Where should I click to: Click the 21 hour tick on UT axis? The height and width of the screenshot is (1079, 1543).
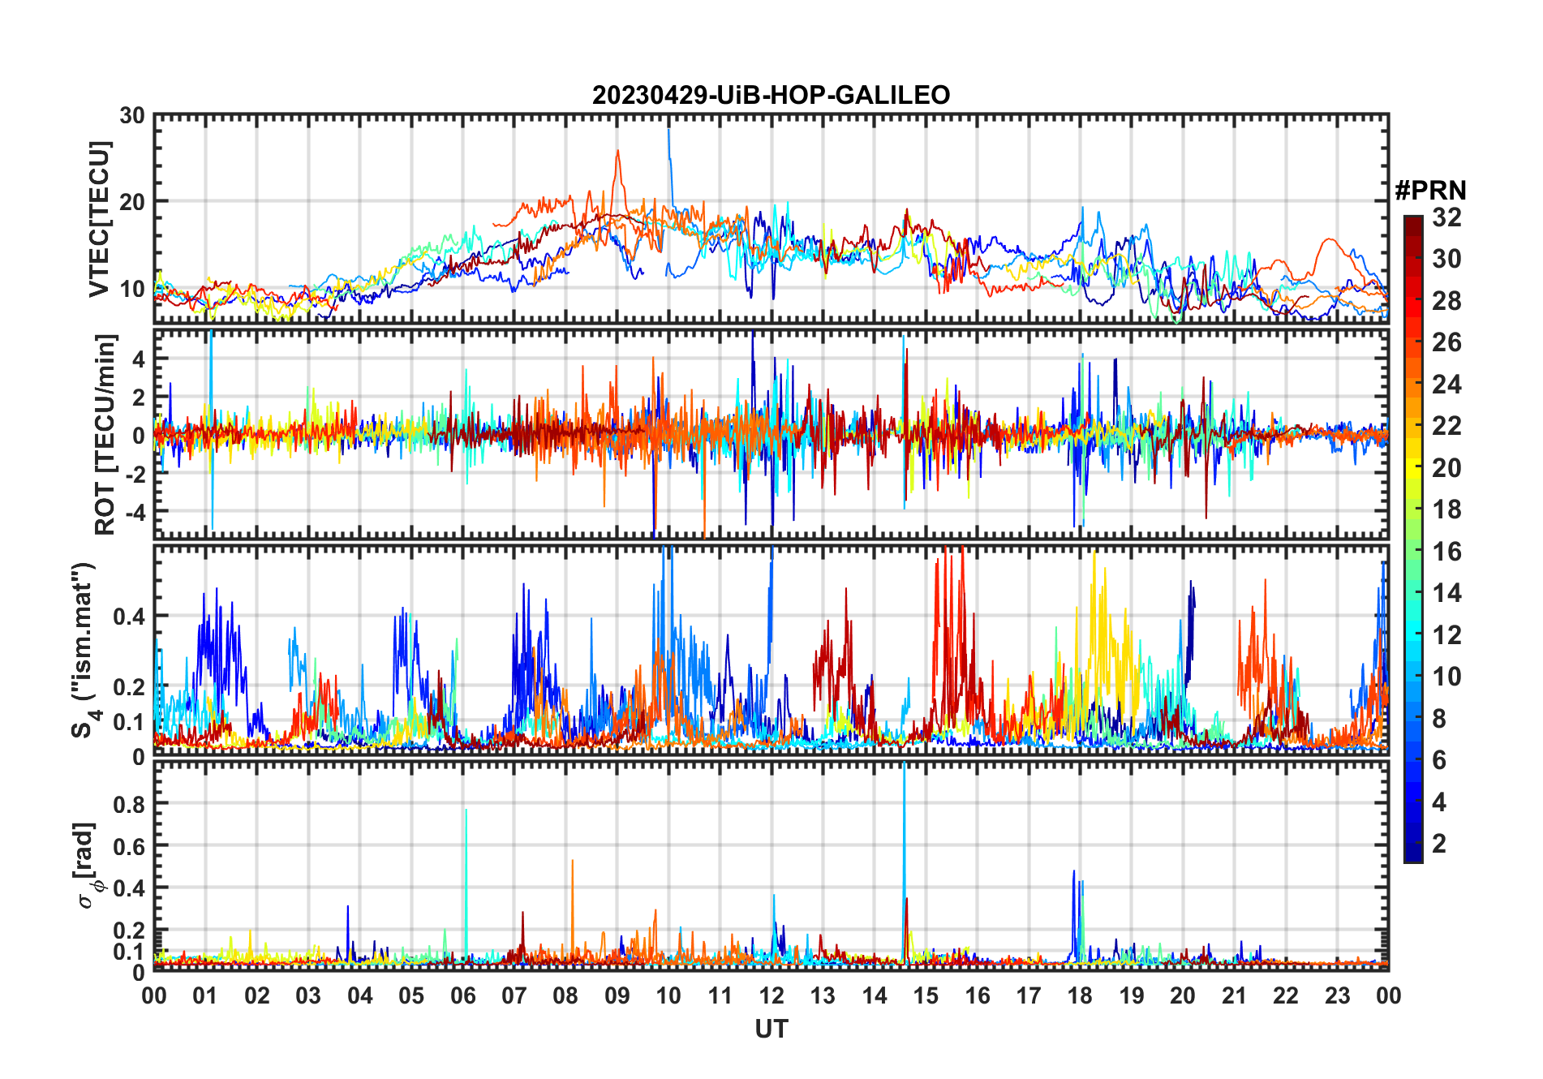point(1234,995)
